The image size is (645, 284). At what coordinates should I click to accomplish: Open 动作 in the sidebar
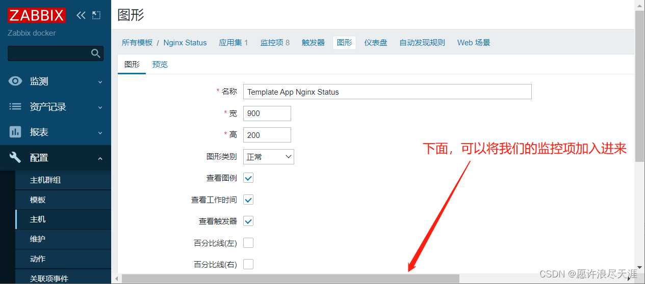click(63, 259)
